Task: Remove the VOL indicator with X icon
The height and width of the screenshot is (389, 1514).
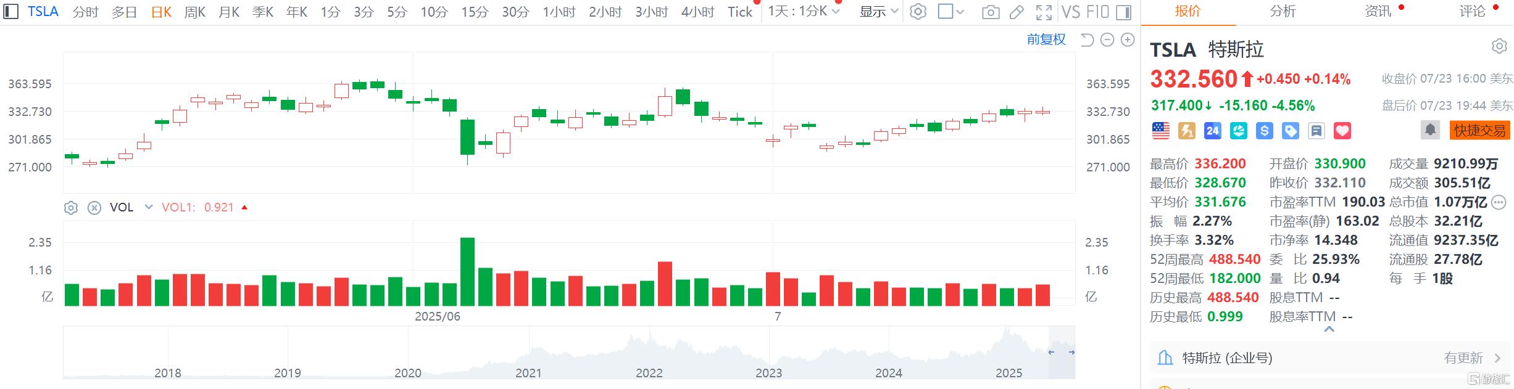Action: (x=94, y=208)
